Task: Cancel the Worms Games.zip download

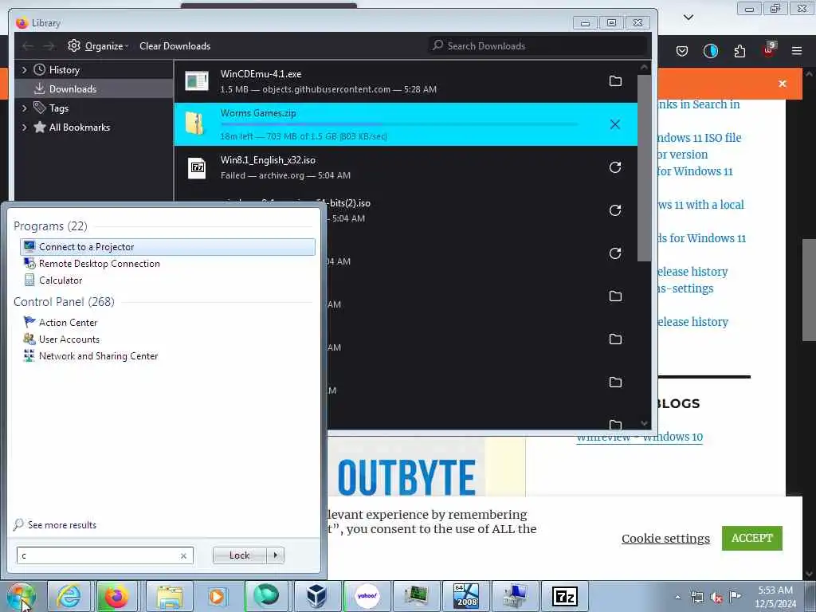Action: coord(615,124)
